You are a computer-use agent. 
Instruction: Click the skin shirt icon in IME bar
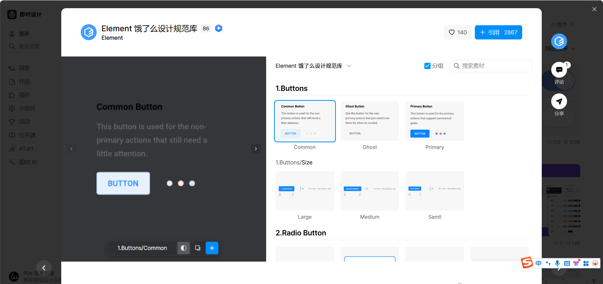pyautogui.click(x=576, y=263)
